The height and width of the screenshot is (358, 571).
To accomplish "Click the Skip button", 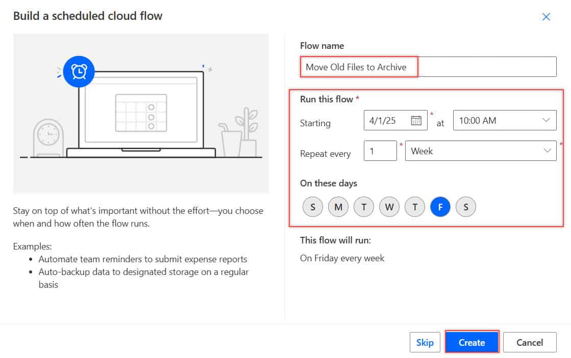I will [425, 342].
